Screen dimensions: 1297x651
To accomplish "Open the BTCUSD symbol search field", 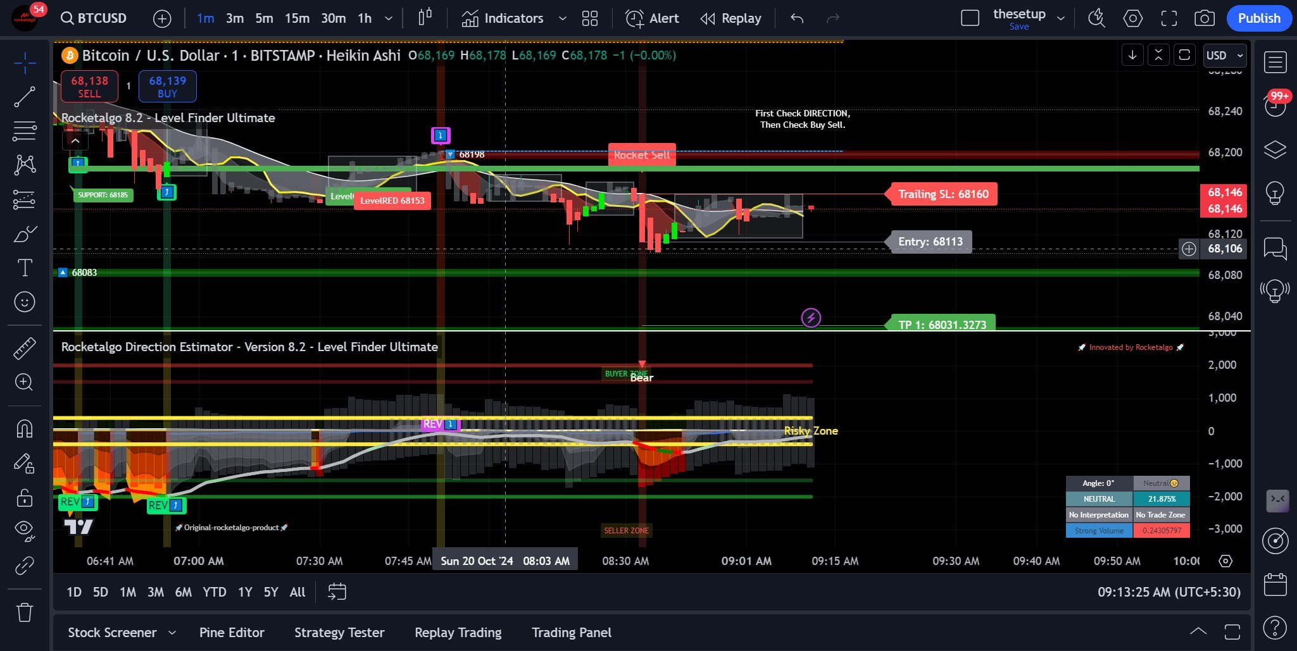I will (x=94, y=18).
